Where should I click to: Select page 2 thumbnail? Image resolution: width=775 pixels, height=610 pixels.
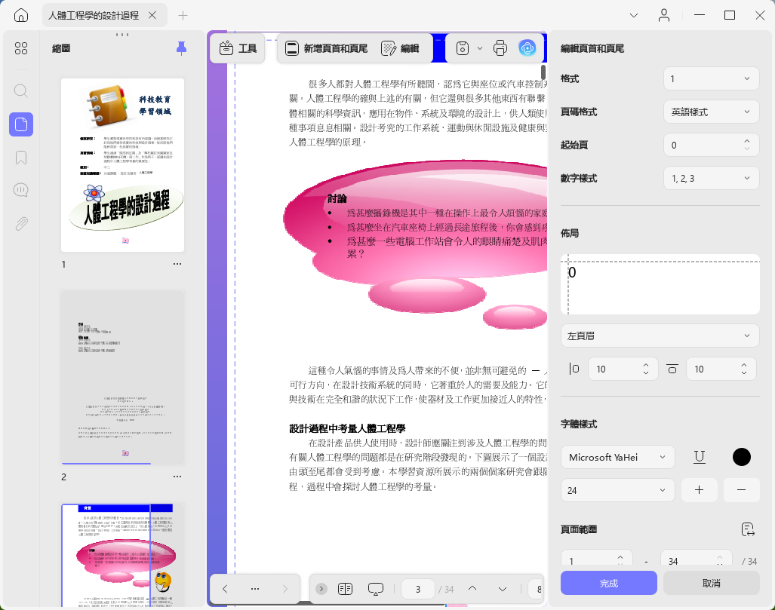coord(122,377)
